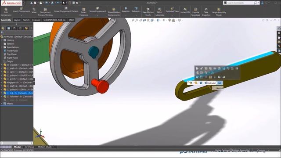Launch Instant3D tool
Viewport: 281px width, 158px height.
coord(185,11)
